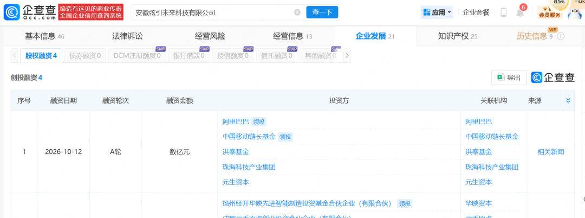Open the 珠海科技产业集团 investor link
This screenshot has width=585, height=218.
pos(249,167)
